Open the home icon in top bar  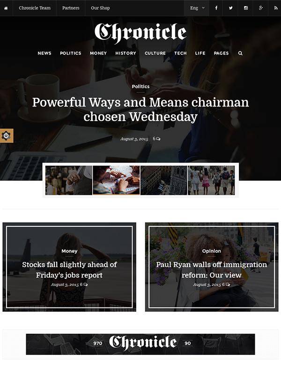(6, 8)
